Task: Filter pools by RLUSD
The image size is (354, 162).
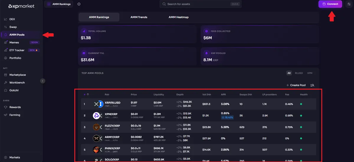Action: (x=299, y=73)
